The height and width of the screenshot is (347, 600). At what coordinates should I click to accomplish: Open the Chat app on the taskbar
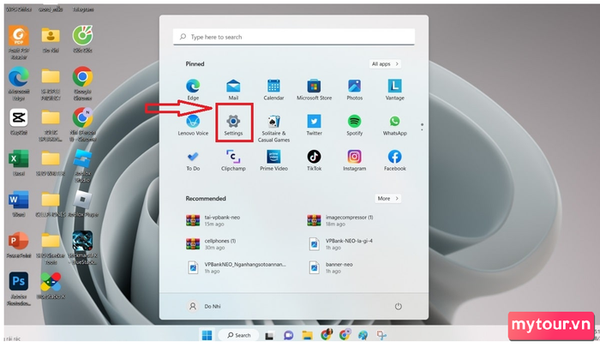(288, 336)
